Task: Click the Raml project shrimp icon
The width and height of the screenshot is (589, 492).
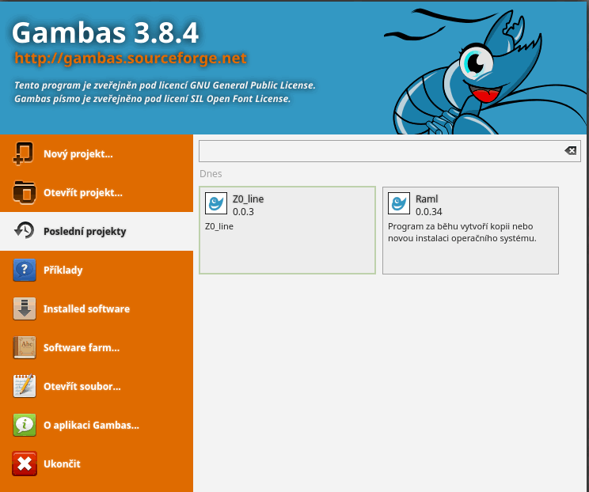Action: [x=399, y=204]
